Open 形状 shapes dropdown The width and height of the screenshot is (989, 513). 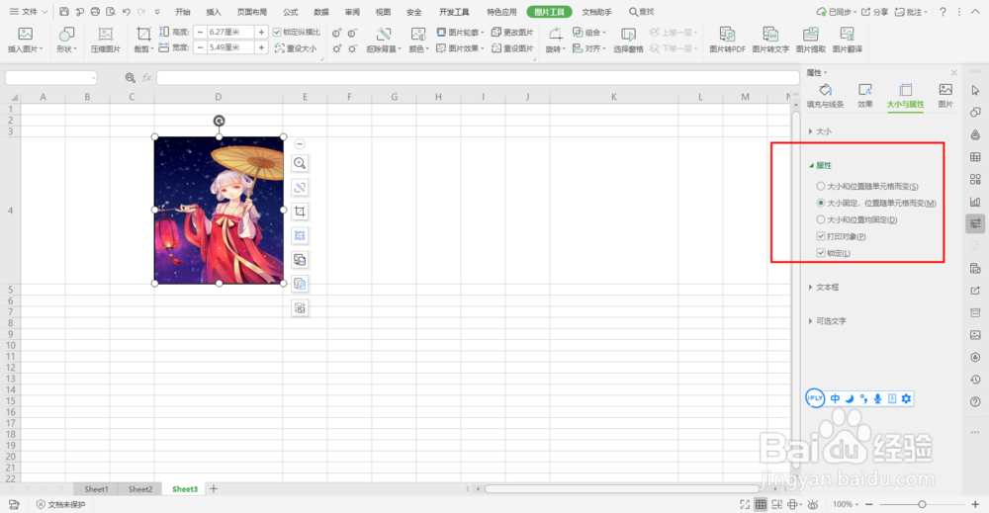click(66, 48)
